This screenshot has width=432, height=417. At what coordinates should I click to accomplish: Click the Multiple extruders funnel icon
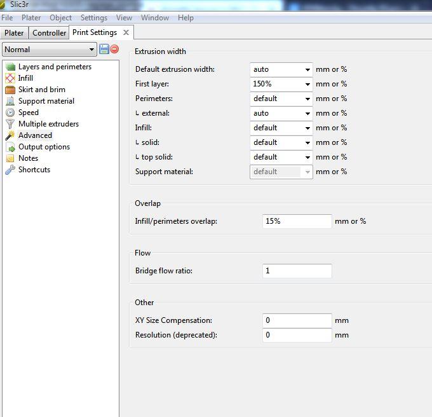pyautogui.click(x=10, y=124)
